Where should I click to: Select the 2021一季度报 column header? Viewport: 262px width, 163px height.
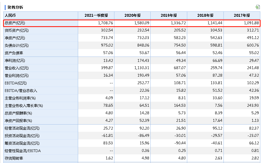pos(96,15)
